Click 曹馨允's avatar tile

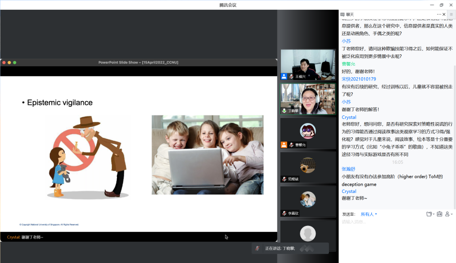coord(308,131)
